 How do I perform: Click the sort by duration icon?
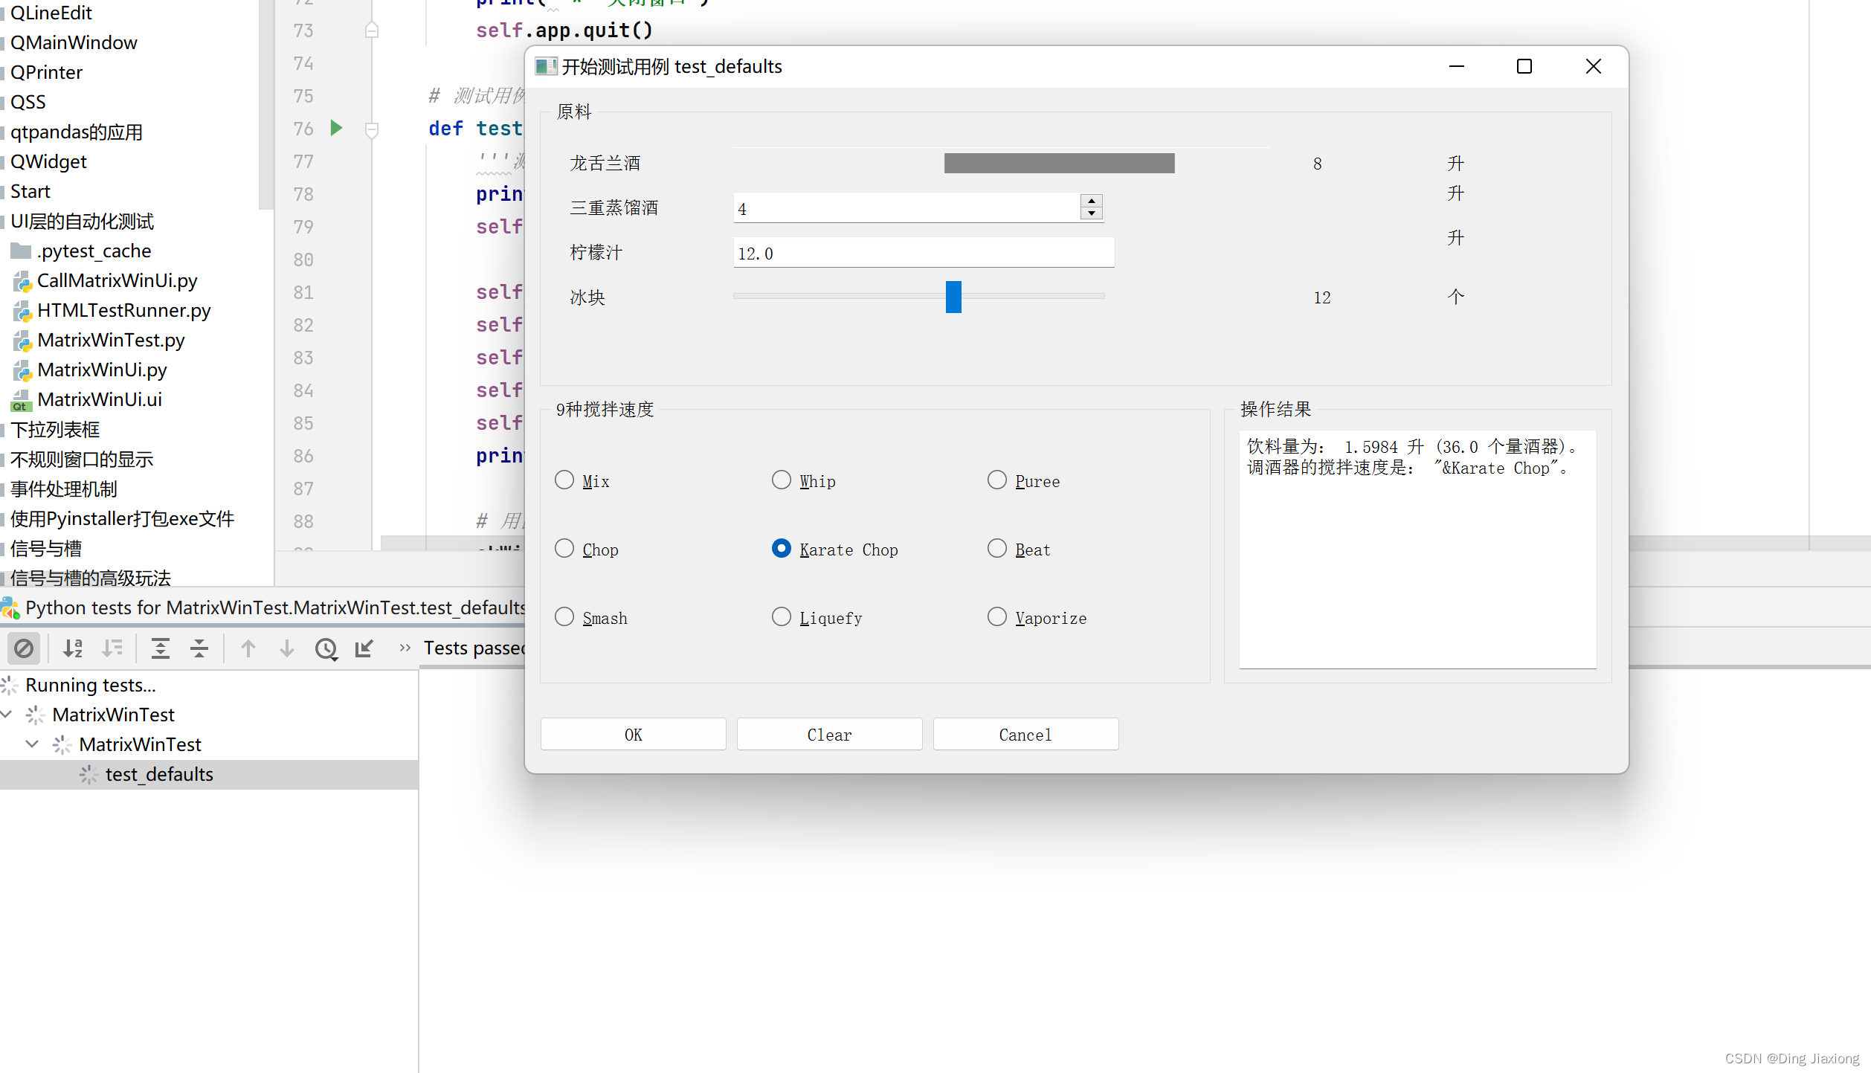(112, 648)
